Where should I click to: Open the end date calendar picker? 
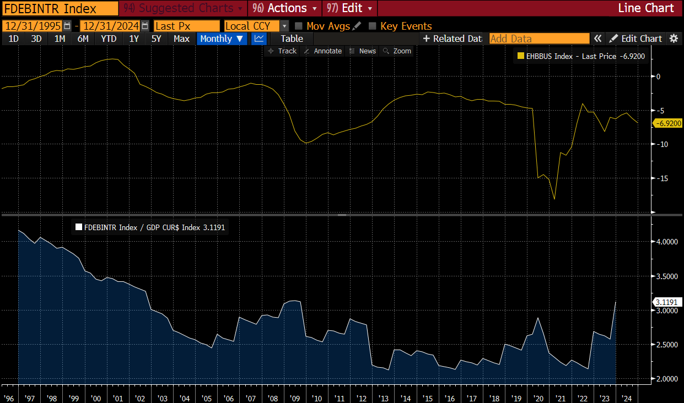tap(145, 26)
